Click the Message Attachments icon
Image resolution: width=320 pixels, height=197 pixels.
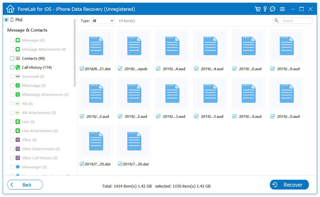18,49
